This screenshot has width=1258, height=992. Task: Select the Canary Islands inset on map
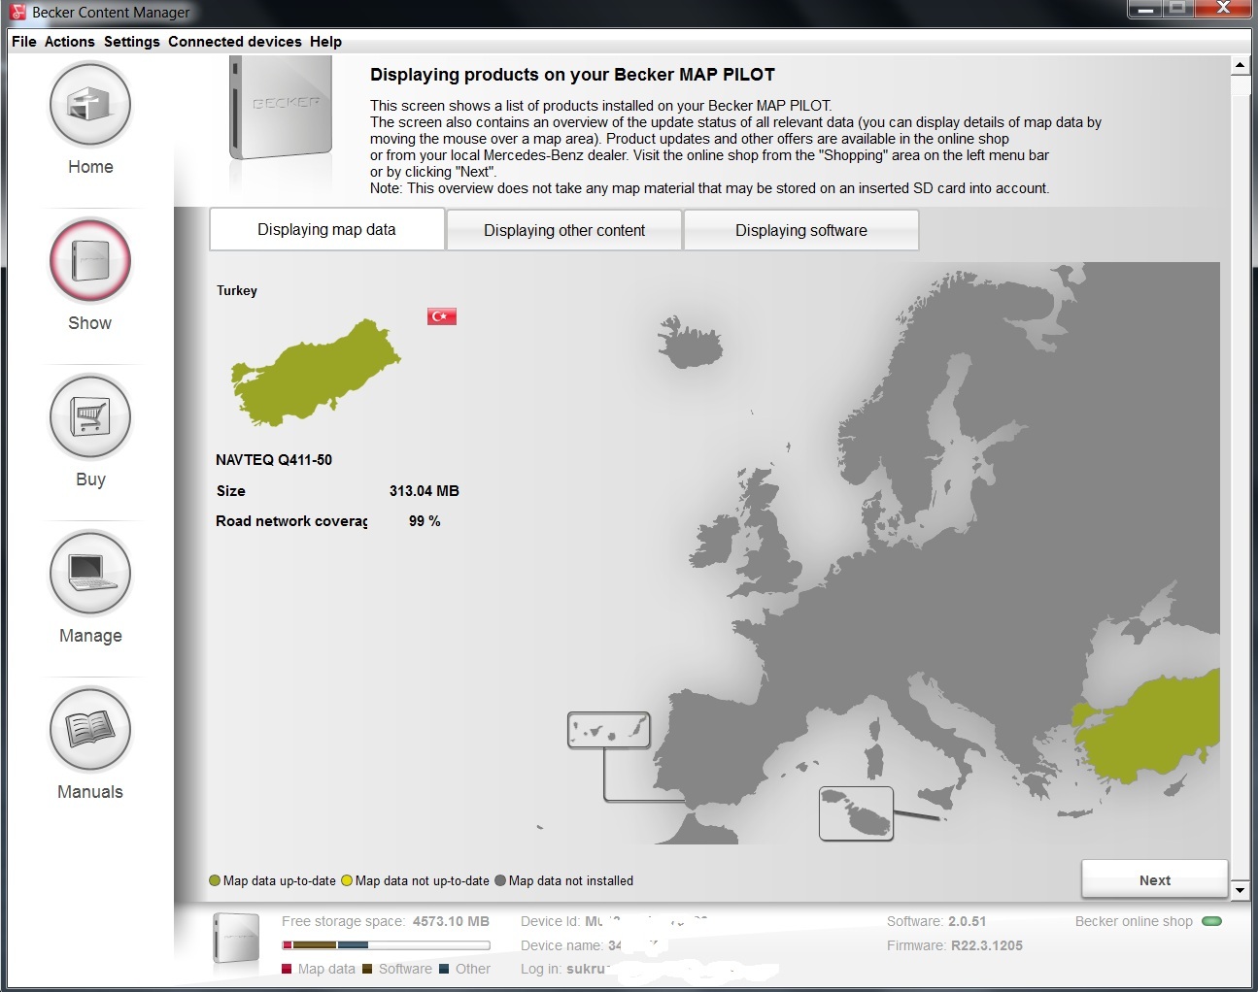point(609,731)
